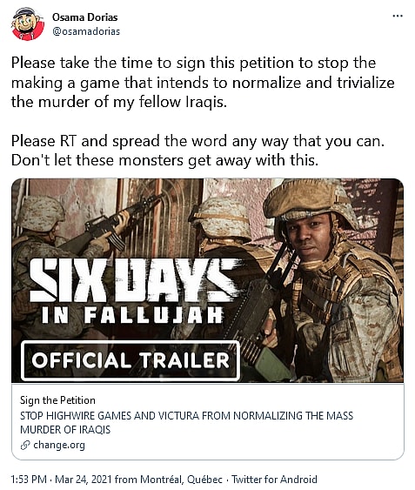
Task: Open the tweet's three-dot more options menu
Action: pos(398,16)
